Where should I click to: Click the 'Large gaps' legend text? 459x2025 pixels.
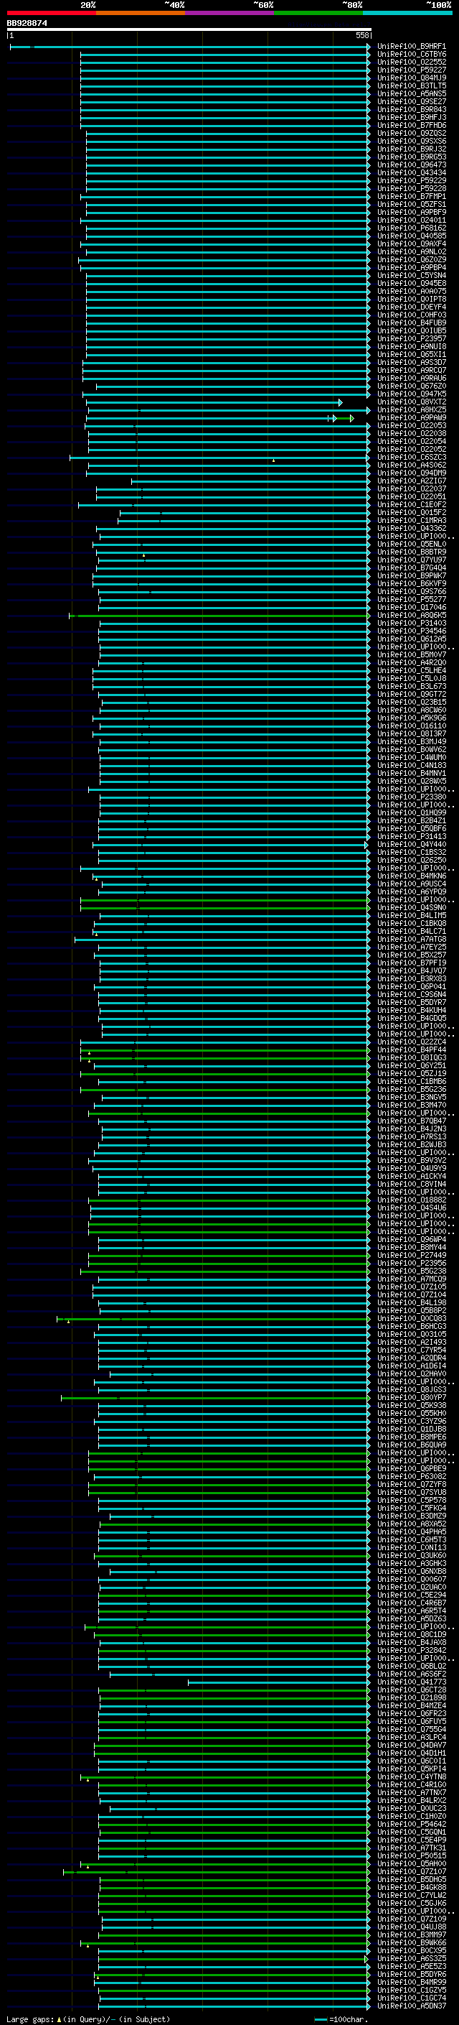click(30, 2019)
